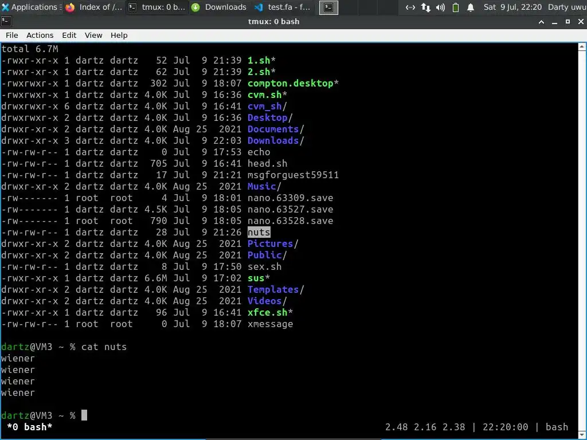This screenshot has height=440, width=587.
Task: Click the msgforguest59511 file name
Action: click(293, 175)
